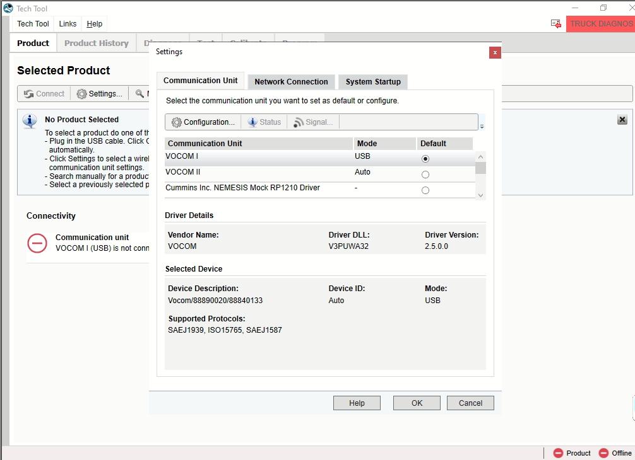
Task: Set VOCOM I as the default unit
Action: pyautogui.click(x=425, y=159)
